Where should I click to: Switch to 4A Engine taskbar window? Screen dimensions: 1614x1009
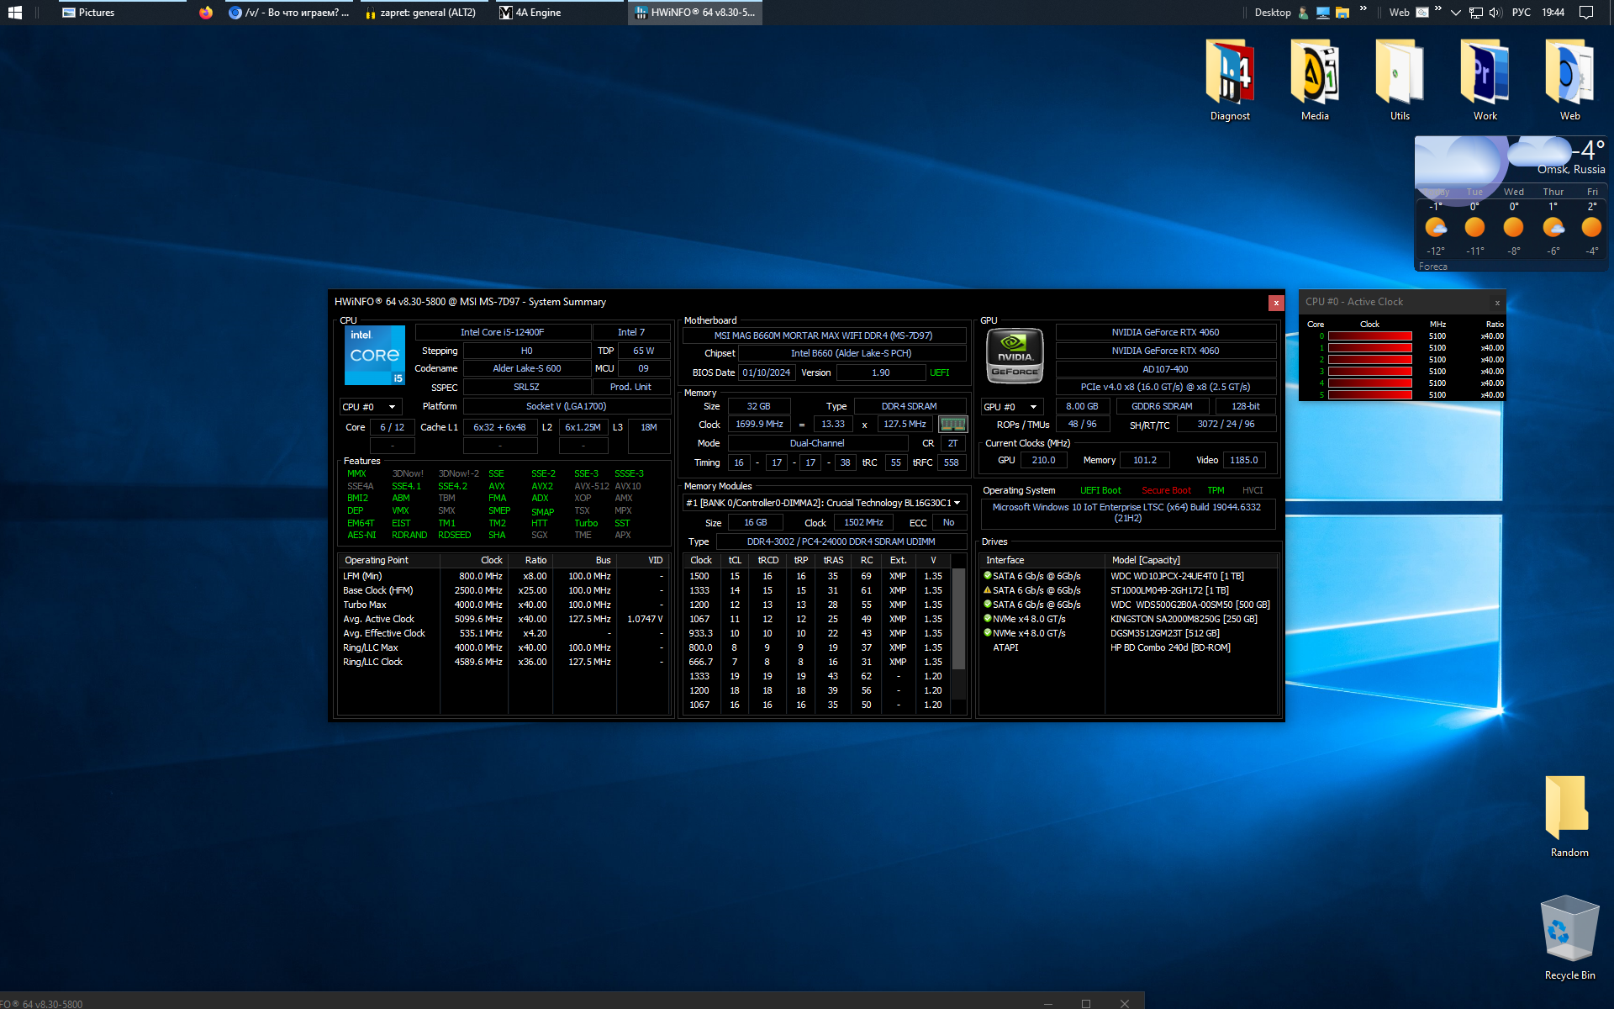click(x=538, y=13)
